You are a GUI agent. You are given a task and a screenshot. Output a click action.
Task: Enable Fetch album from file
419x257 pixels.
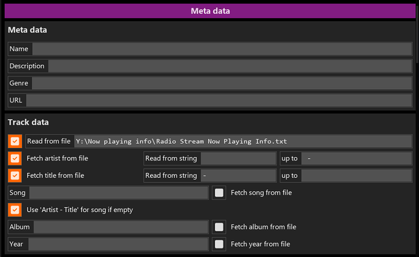220,227
